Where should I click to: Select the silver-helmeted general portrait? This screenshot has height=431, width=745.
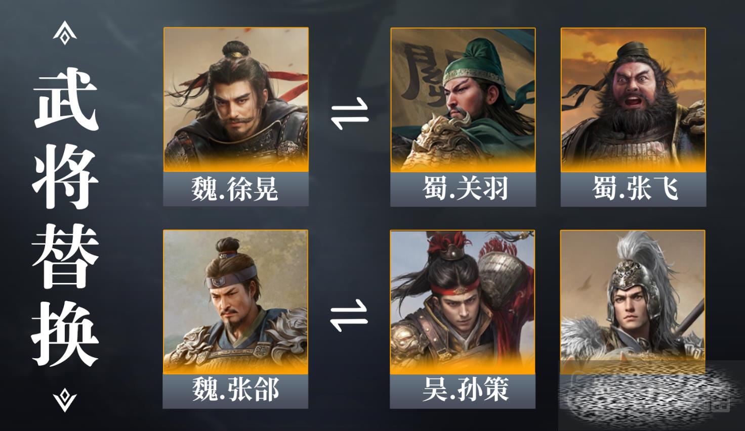(x=633, y=298)
